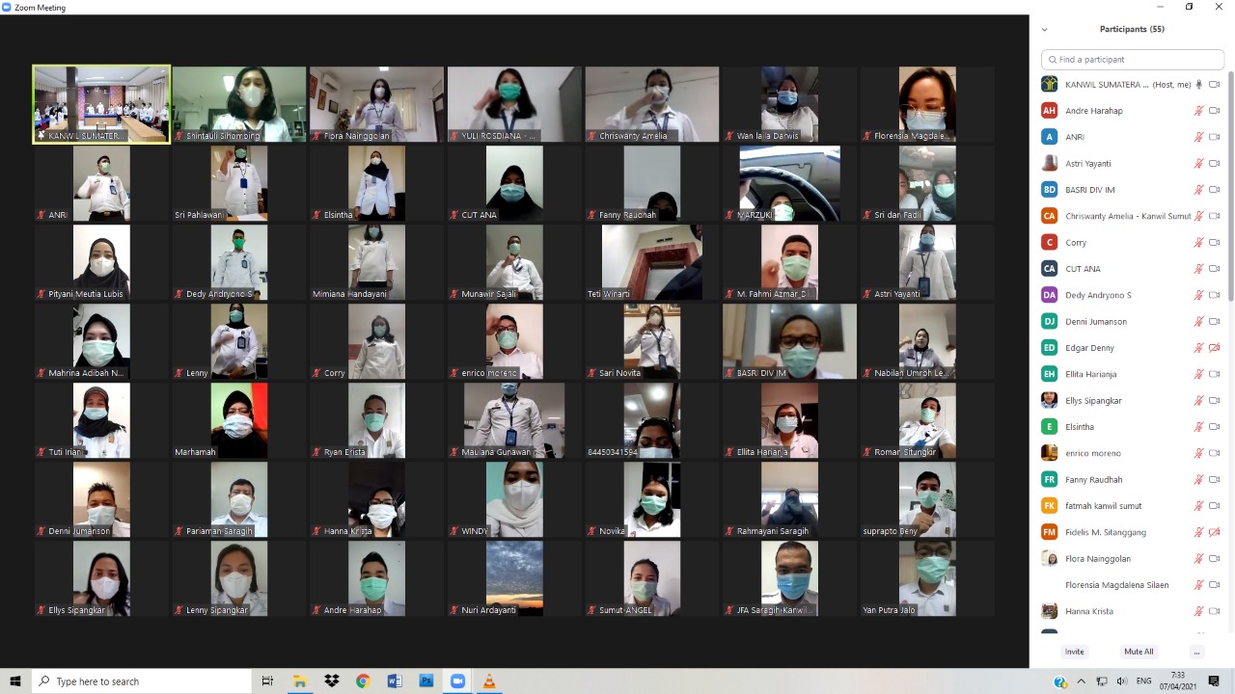Select the KANWIL SUMATERA highlighted video tile
Viewport: 1235px width, 694px height.
coord(101,104)
